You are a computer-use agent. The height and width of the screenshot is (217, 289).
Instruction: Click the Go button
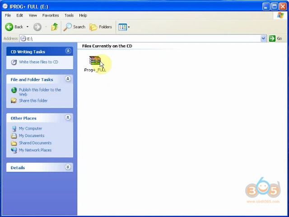pyautogui.click(x=275, y=38)
